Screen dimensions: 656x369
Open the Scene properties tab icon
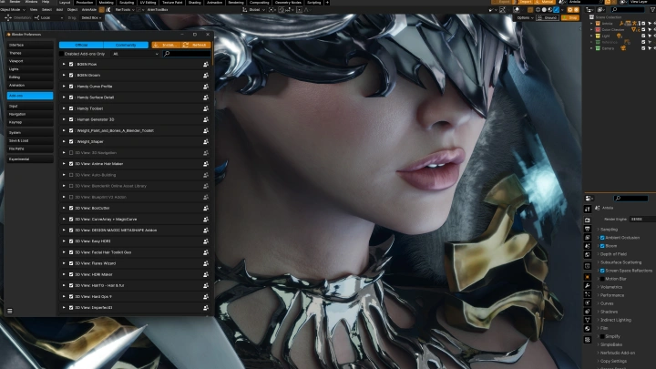(588, 246)
